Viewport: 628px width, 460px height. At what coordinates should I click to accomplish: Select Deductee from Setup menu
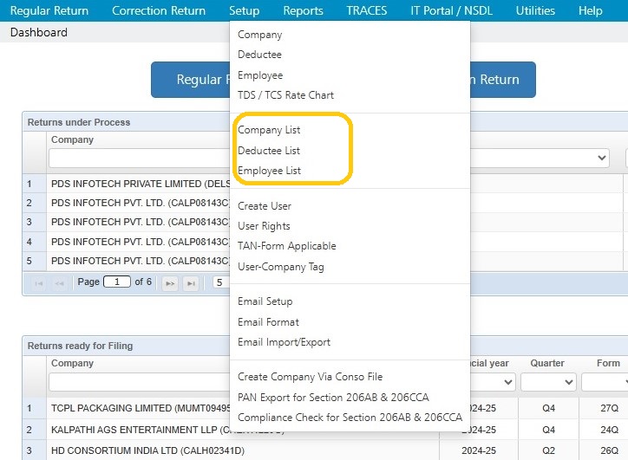259,55
